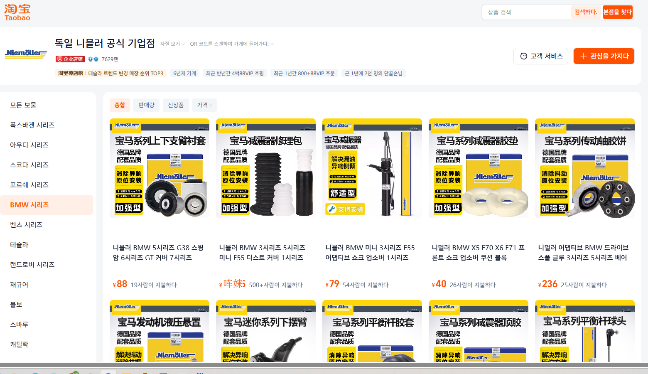This screenshot has width=648, height=374.
Task: Open 宝马系列减震器胶垫 product image
Action: point(479,168)
